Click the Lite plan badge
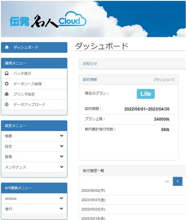Viewport: 186px width, 220px height. coord(146,94)
